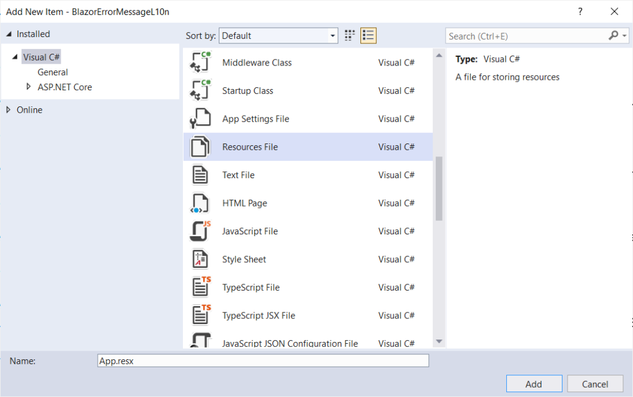Select the General category
This screenshot has width=633, height=397.
tap(53, 72)
